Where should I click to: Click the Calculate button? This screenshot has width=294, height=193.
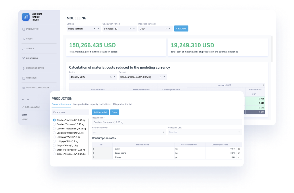tap(181, 29)
